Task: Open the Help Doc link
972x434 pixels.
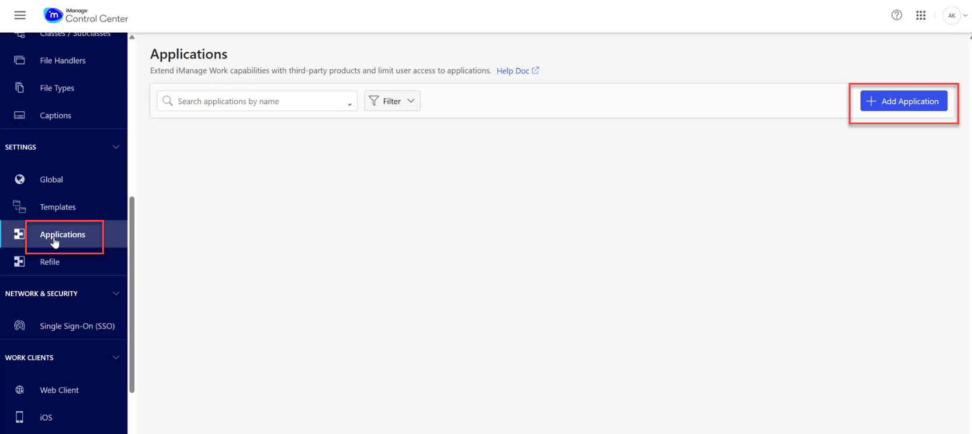Action: [x=517, y=71]
